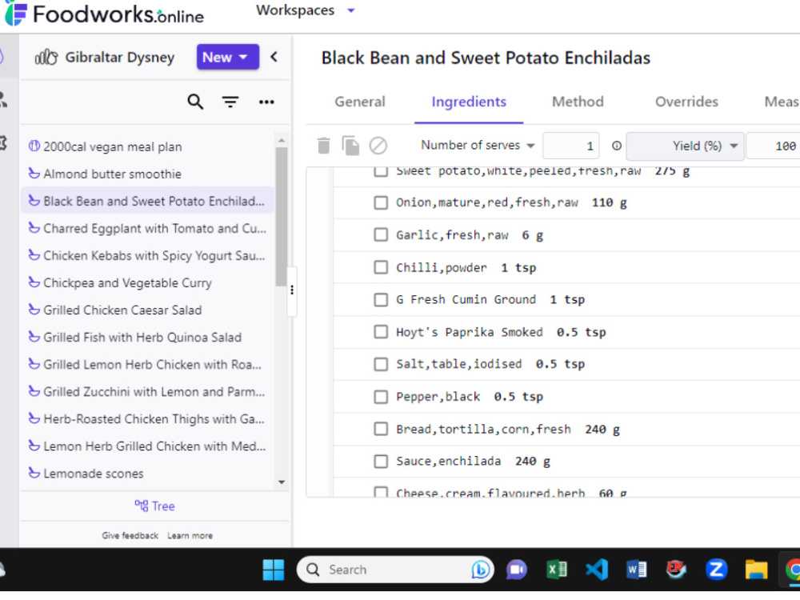Click the sidebar list scrollbar thumb
Viewport: 800px width, 600px height.
(x=281, y=217)
